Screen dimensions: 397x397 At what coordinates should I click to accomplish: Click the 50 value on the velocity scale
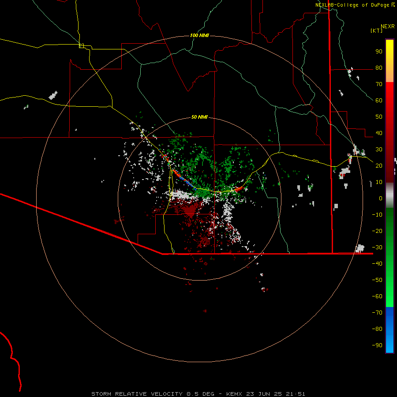(379, 117)
